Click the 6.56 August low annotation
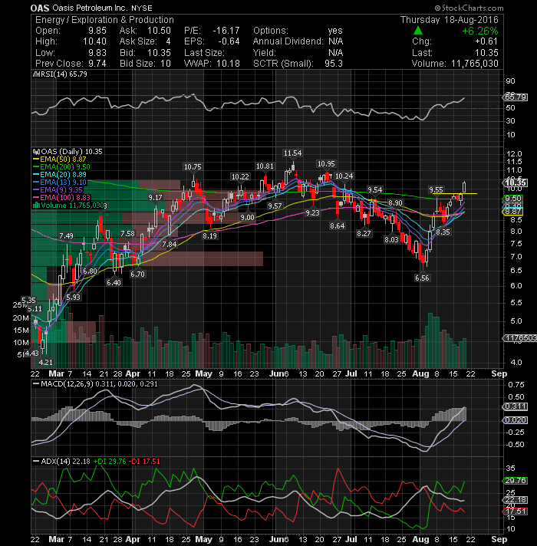This screenshot has width=537, height=546. [422, 278]
